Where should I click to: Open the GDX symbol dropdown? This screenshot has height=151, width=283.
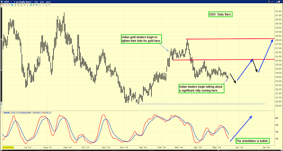coord(11,2)
